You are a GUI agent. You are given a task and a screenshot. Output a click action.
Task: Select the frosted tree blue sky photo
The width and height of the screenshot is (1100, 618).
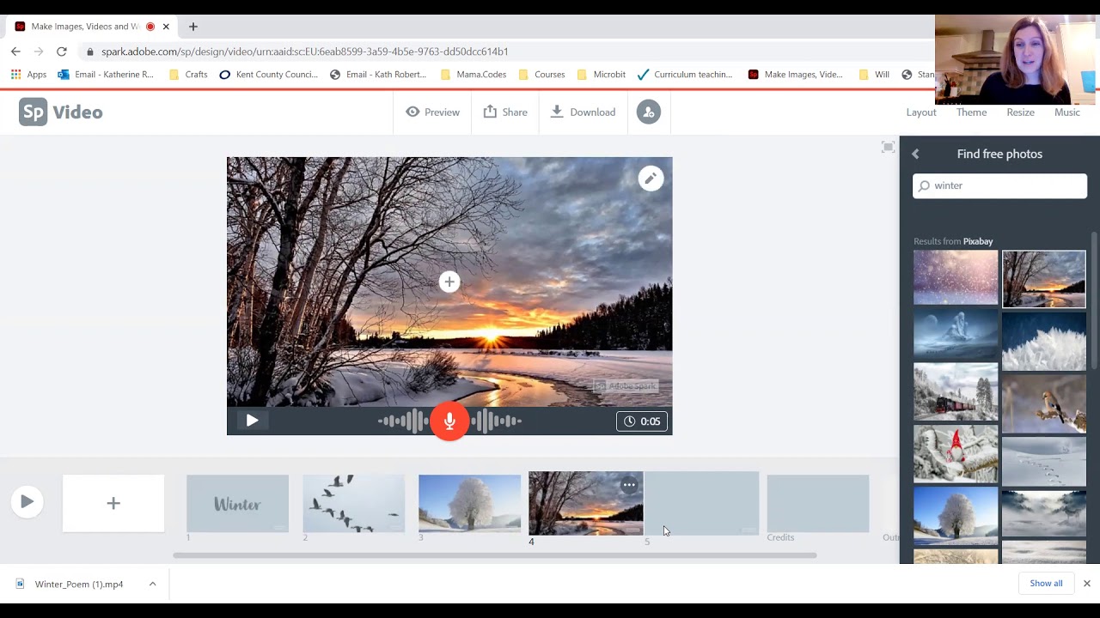click(x=956, y=515)
